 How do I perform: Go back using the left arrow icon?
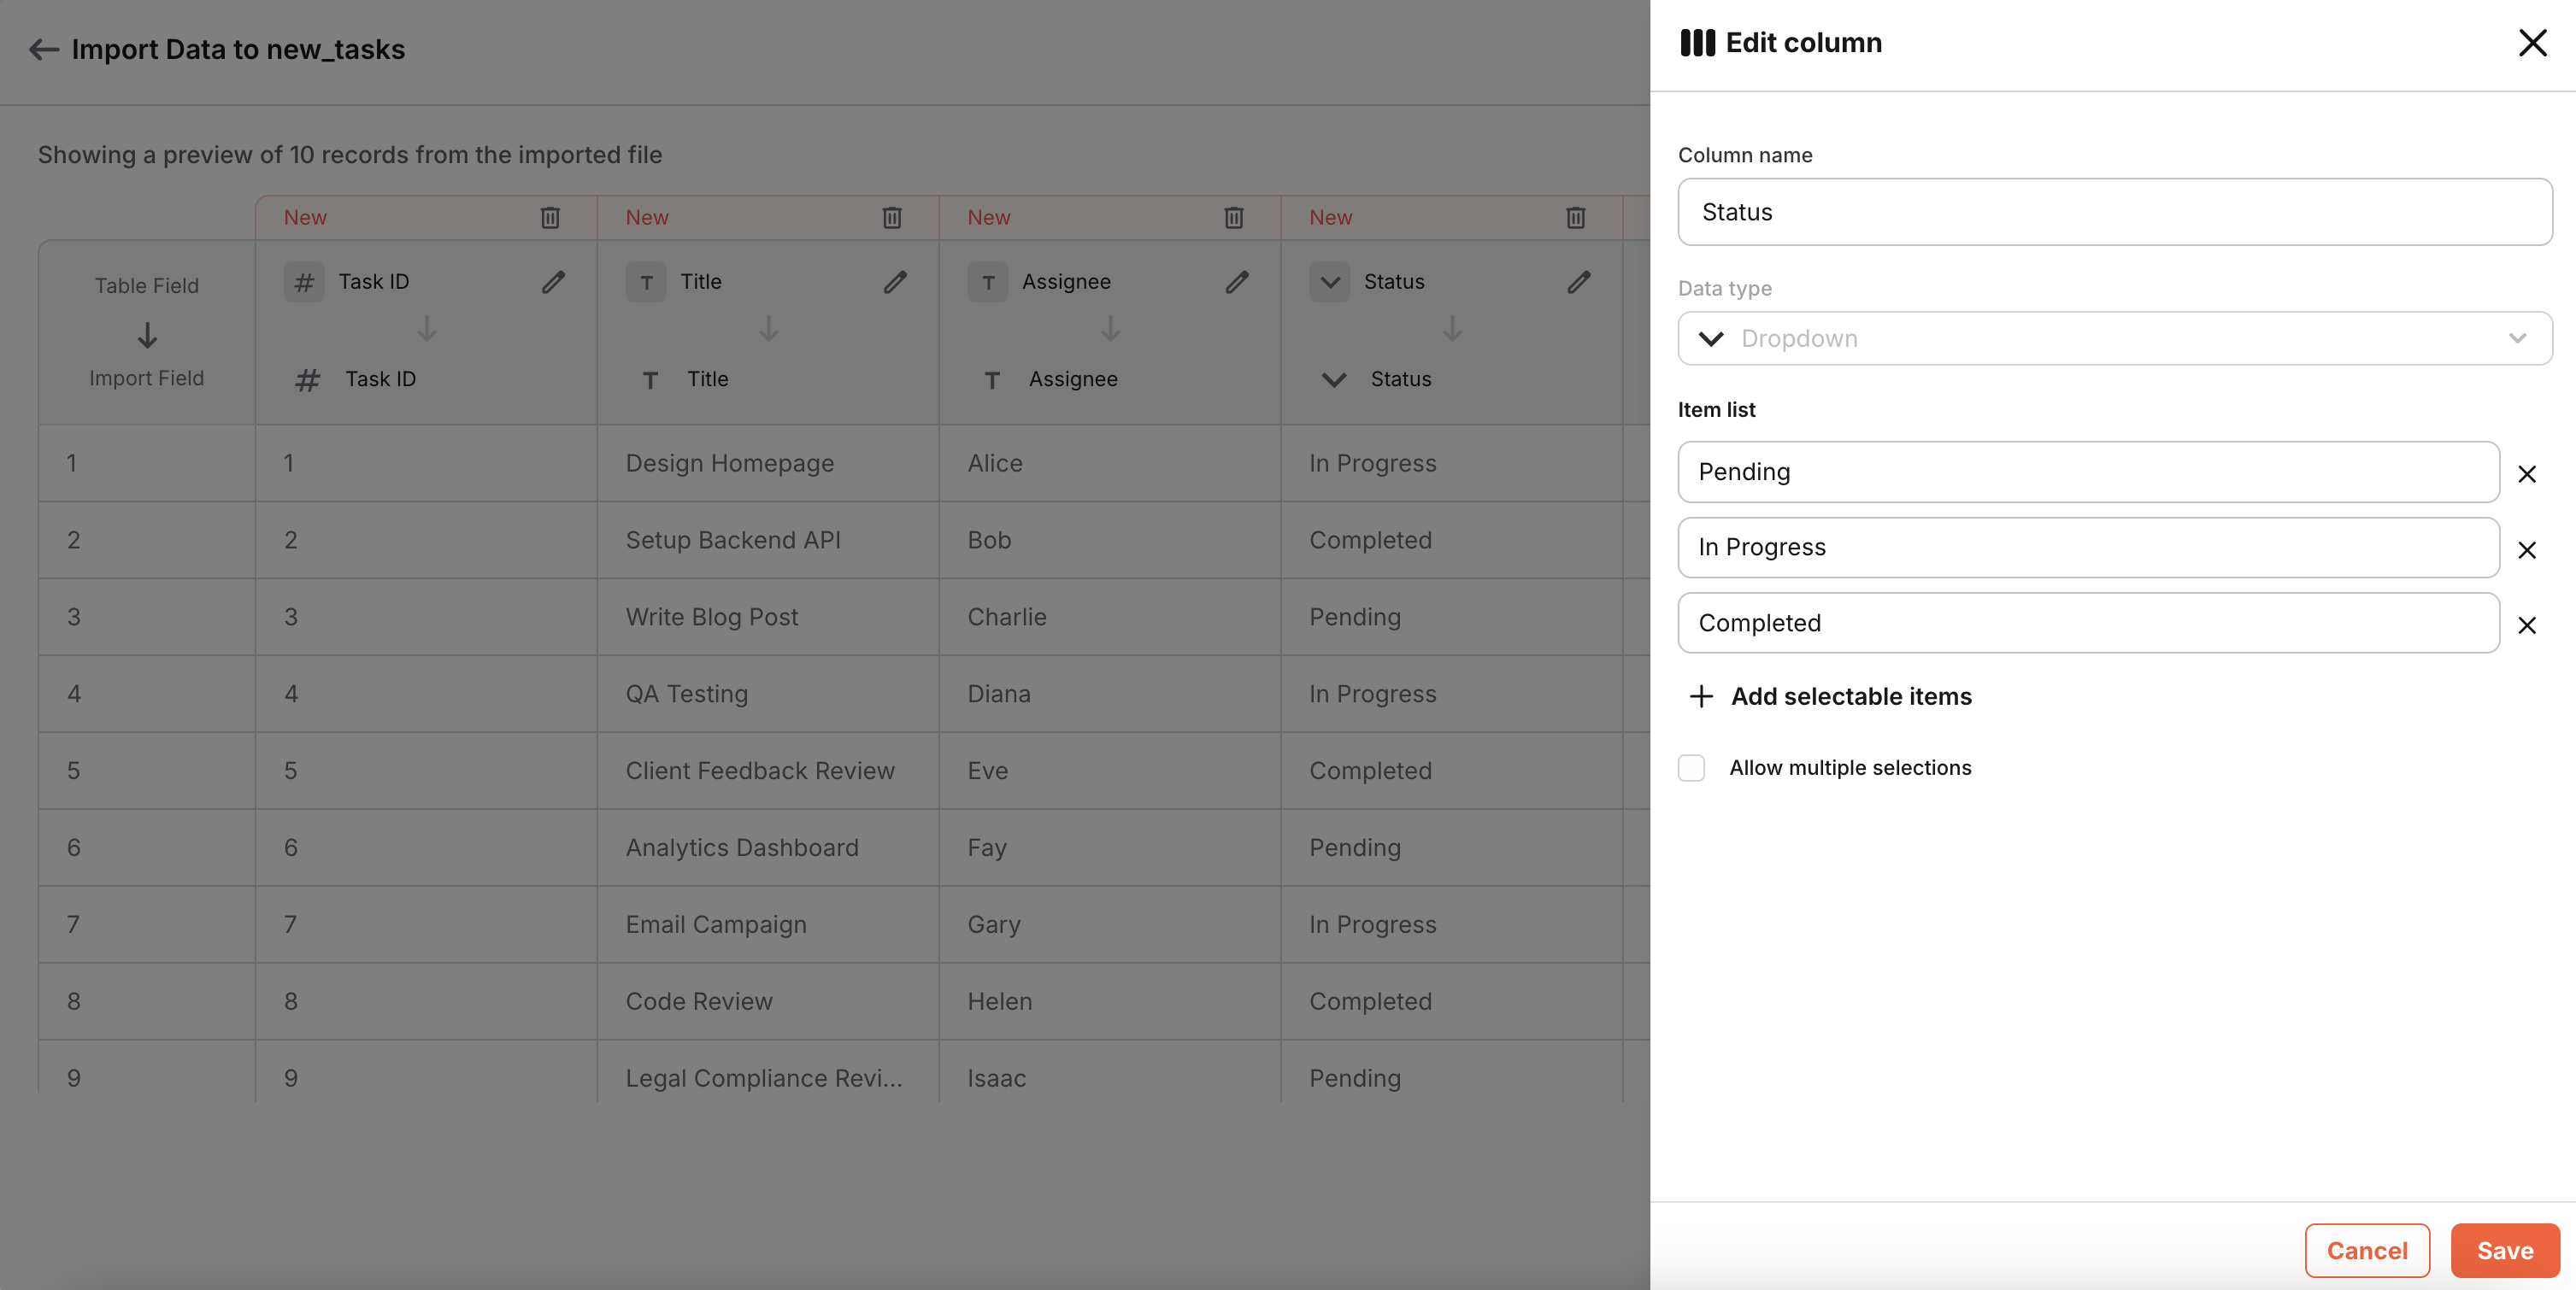44,49
